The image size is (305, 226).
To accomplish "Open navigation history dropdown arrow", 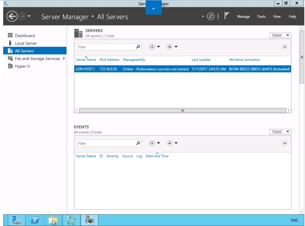I will 29,16.
